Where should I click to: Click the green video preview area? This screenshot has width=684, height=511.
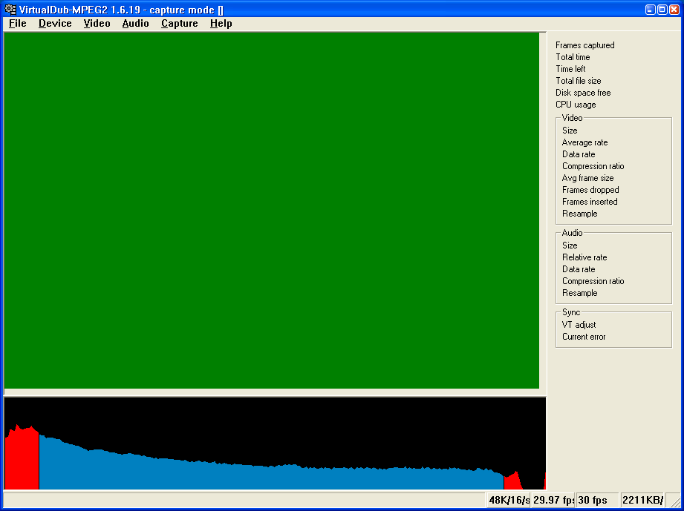pyautogui.click(x=272, y=211)
